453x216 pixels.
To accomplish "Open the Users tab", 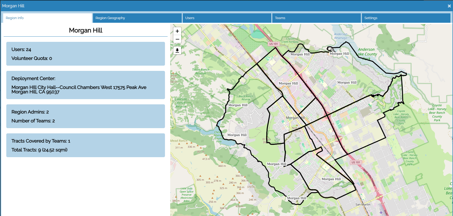I will [x=227, y=18].
